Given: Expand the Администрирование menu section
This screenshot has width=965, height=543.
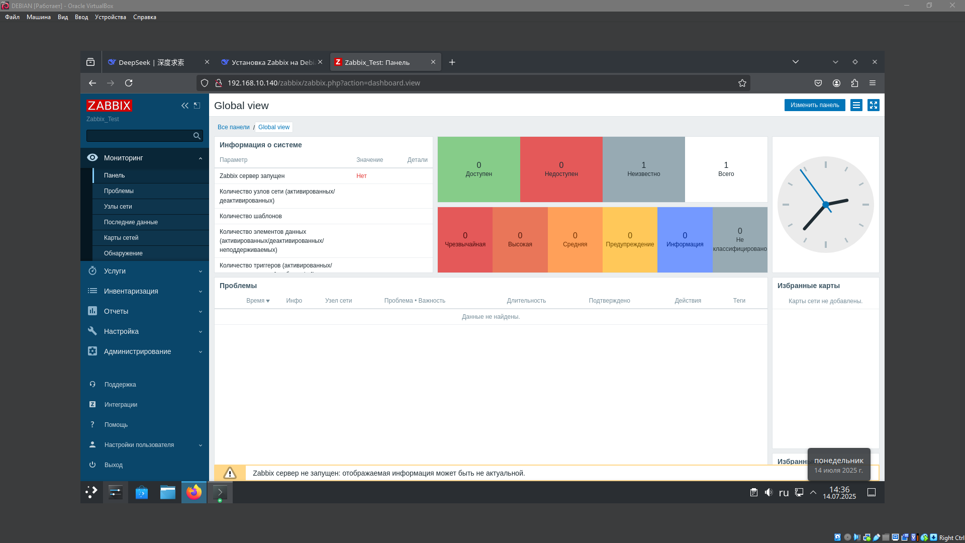Looking at the screenshot, I should point(137,351).
